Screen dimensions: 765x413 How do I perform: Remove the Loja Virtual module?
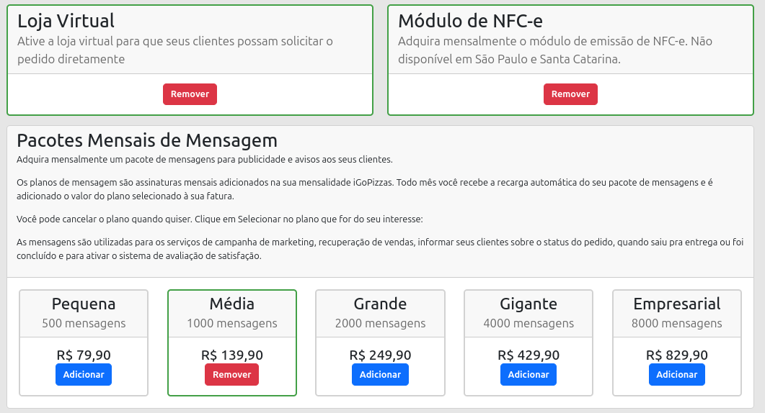190,94
